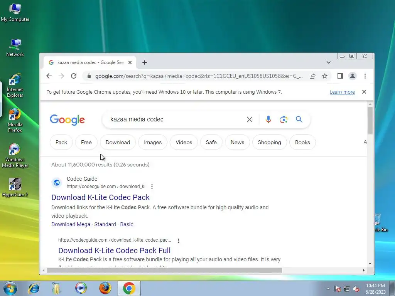Click the results count text
Image resolution: width=395 pixels, height=296 pixels.
coord(100,165)
